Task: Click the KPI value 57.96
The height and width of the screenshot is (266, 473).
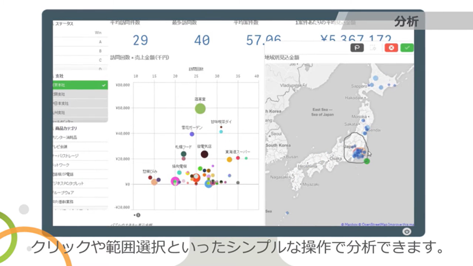Action: pyautogui.click(x=263, y=39)
